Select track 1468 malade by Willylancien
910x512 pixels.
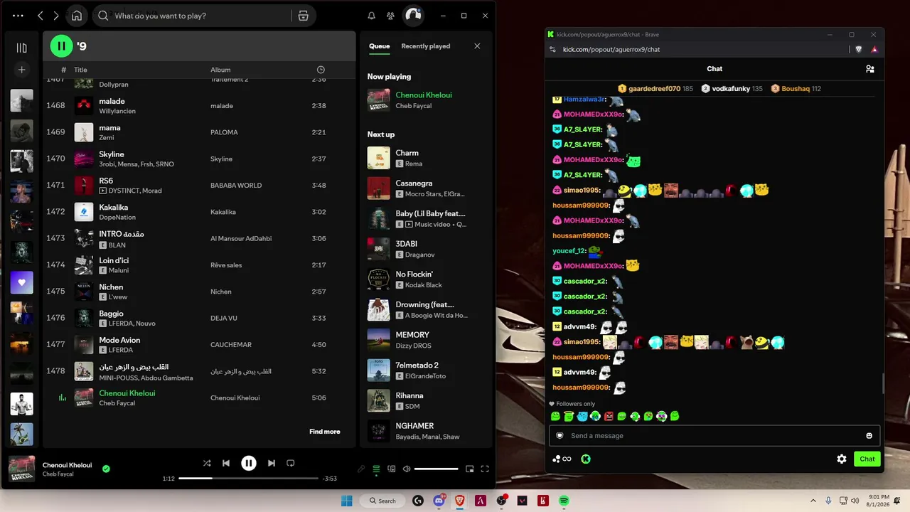(x=199, y=106)
